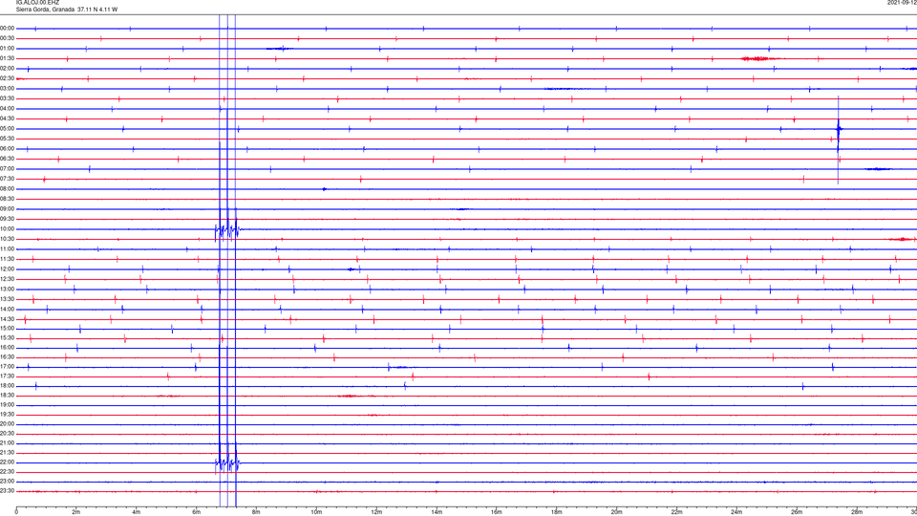
Task: Select the 16:00 trace time label
Action: tap(8, 348)
